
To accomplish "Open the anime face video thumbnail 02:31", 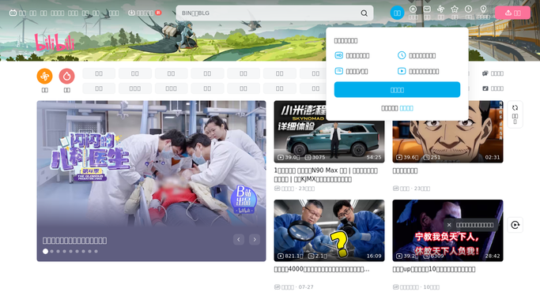I will pos(447,132).
